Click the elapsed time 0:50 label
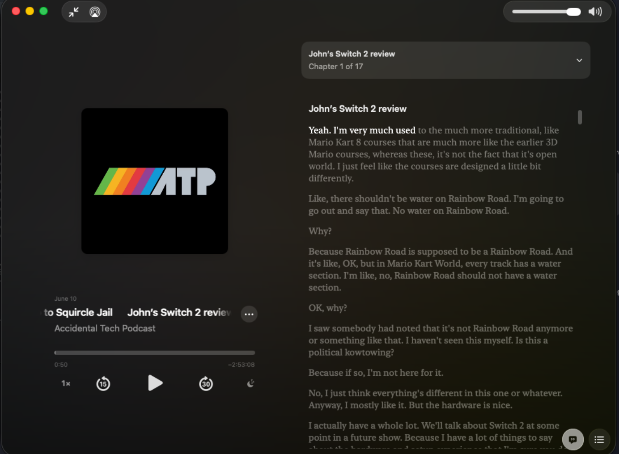Viewport: 619px width, 454px height. (61, 365)
